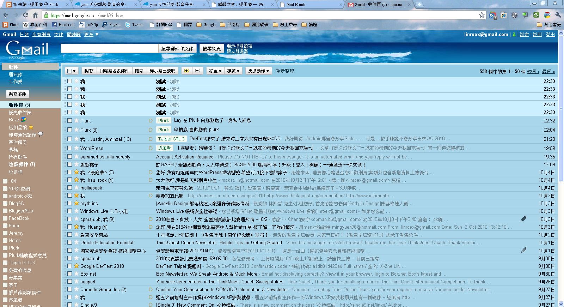
Task: Open the 維基百科 bookmark
Action: tap(35, 25)
